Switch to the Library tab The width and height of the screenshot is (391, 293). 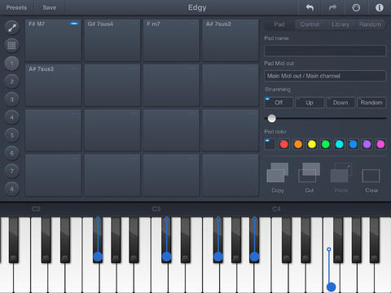coord(340,24)
